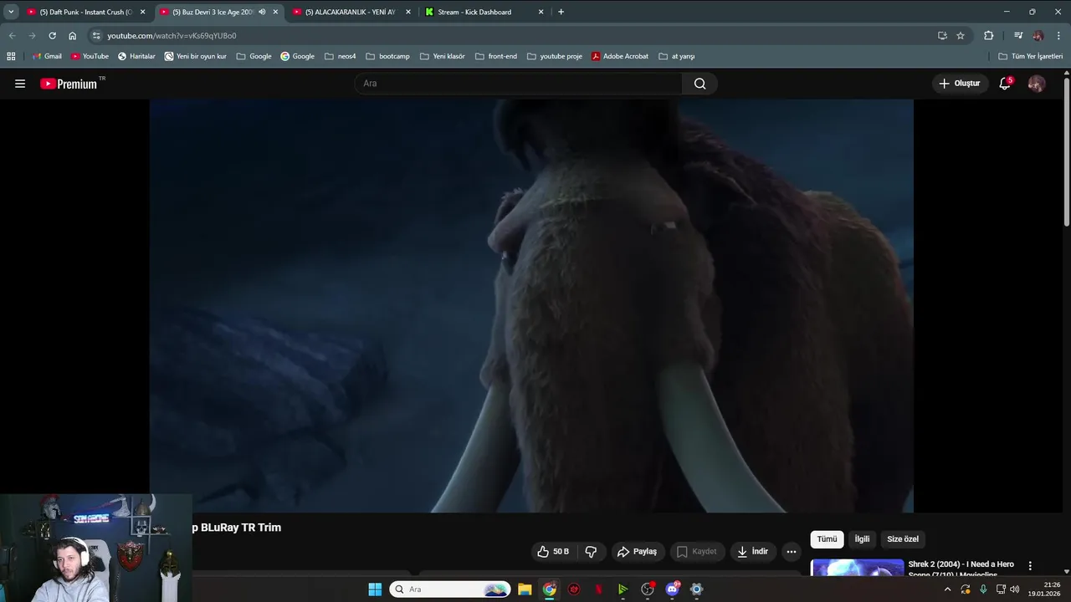Like the video showing 50 B

click(554, 552)
